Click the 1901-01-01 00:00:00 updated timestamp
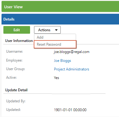 pyautogui.click(x=70, y=110)
